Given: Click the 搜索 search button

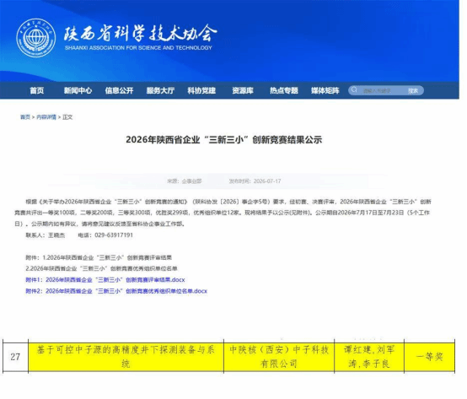Looking at the screenshot, I should pos(413,90).
